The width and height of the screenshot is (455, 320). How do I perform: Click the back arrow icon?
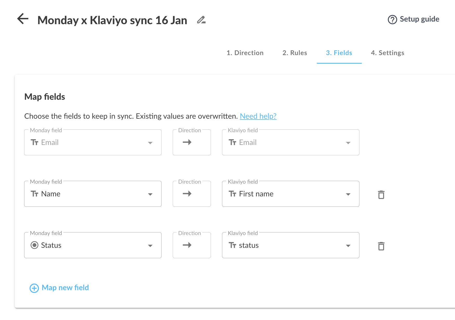(x=23, y=19)
